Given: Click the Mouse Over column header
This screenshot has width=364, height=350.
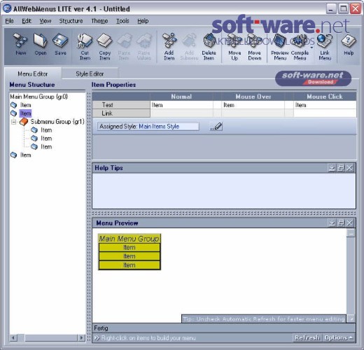Looking at the screenshot, I should 253,97.
